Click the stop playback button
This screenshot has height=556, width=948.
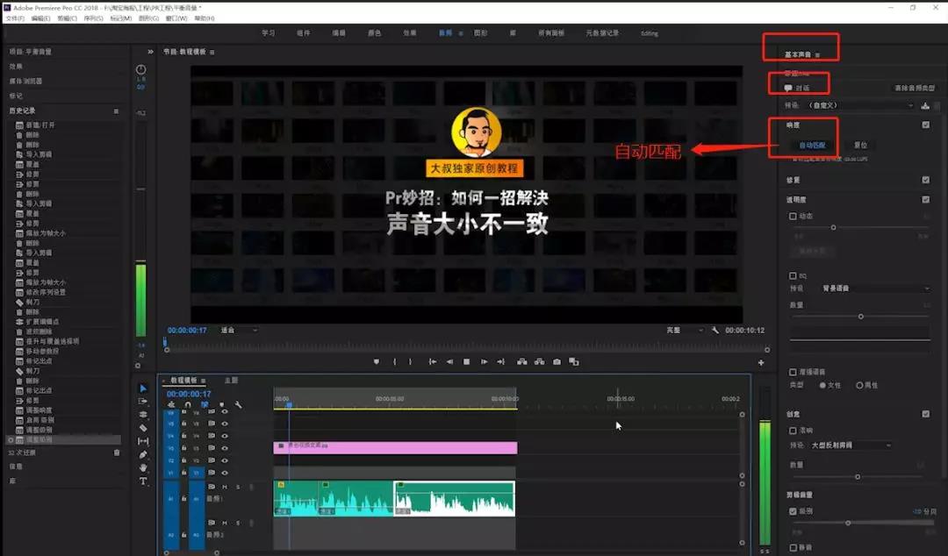coord(466,362)
